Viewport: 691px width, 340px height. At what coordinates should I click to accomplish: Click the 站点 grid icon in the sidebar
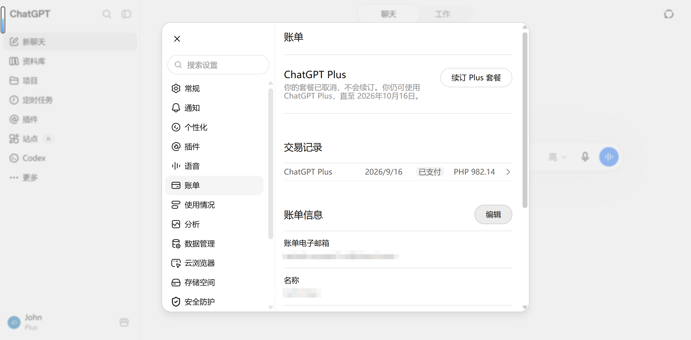(14, 139)
